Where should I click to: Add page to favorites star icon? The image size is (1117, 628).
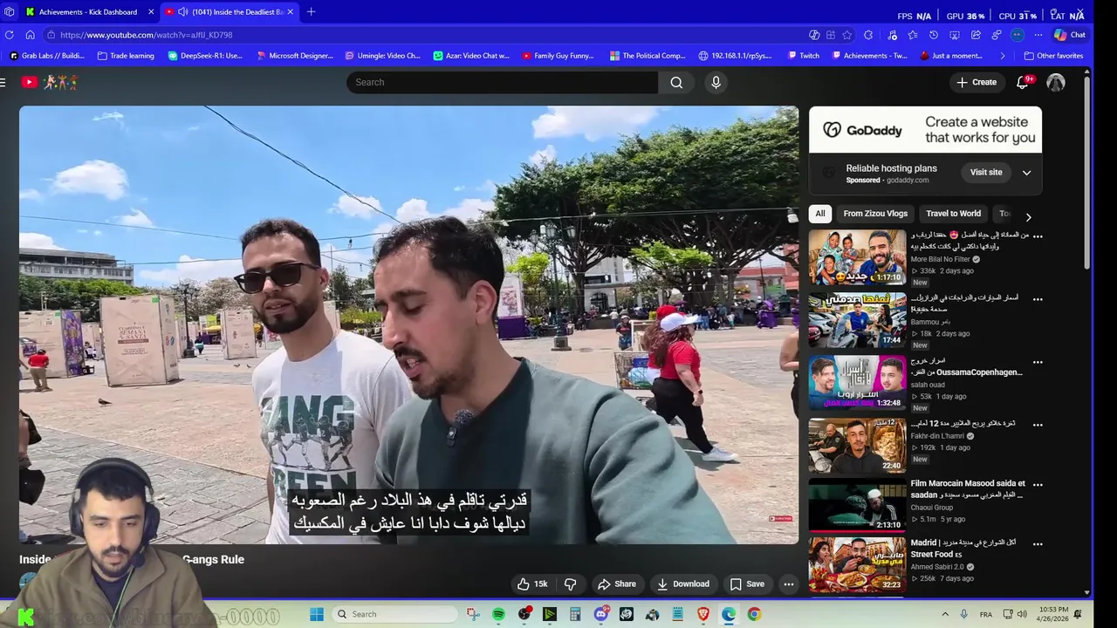(x=846, y=35)
